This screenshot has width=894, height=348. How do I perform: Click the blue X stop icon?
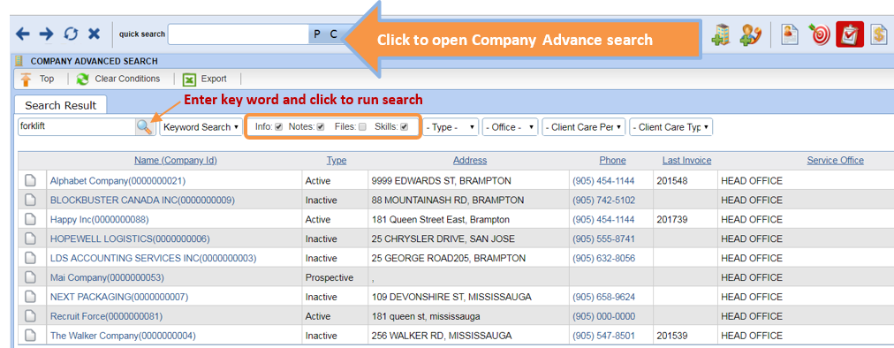click(94, 34)
